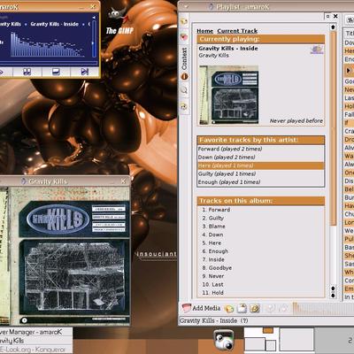This screenshot has height=354, width=354.
Task: Pause playback in amaroK player window
Action: 27,72
